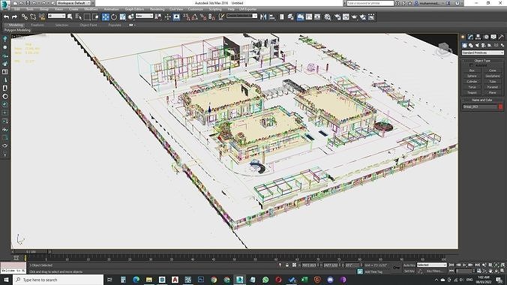Click the Select Object tool

tap(70, 16)
